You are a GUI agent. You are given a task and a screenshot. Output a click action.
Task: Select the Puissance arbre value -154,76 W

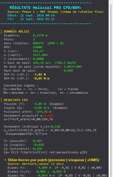coord(43,112)
